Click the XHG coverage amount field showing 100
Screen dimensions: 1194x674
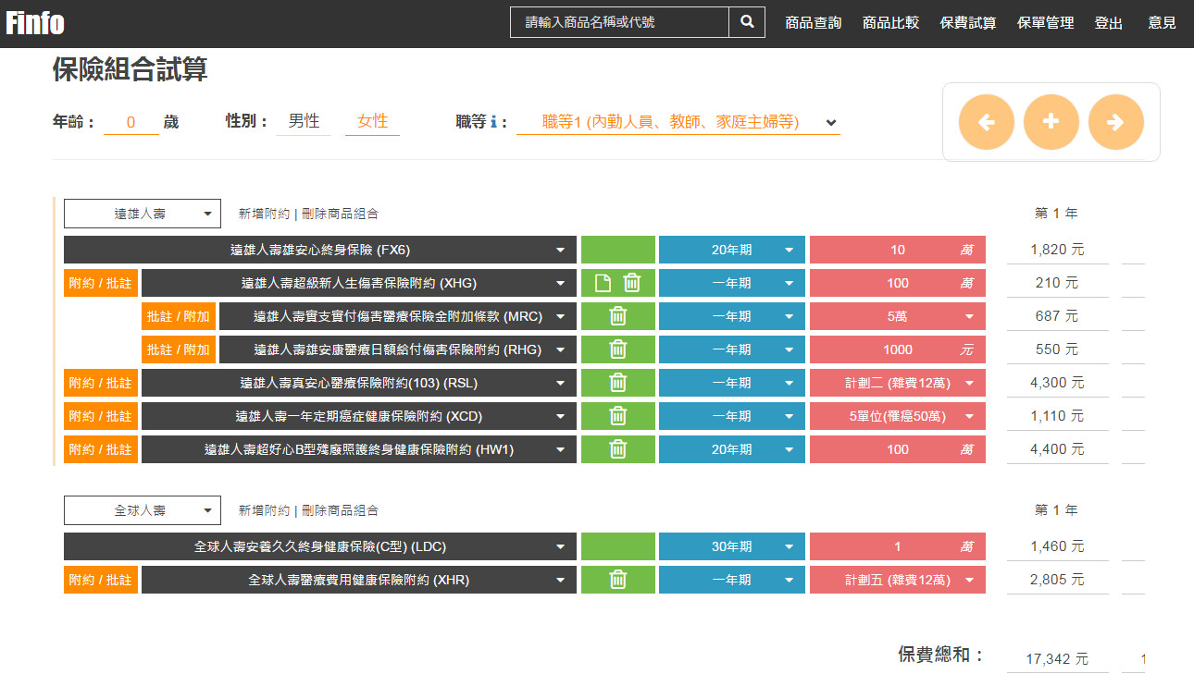[898, 283]
